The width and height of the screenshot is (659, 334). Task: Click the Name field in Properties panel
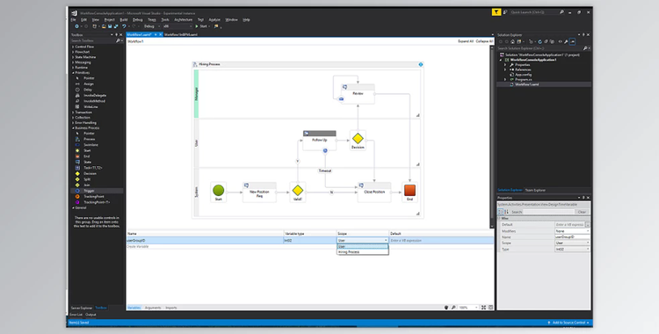click(572, 236)
